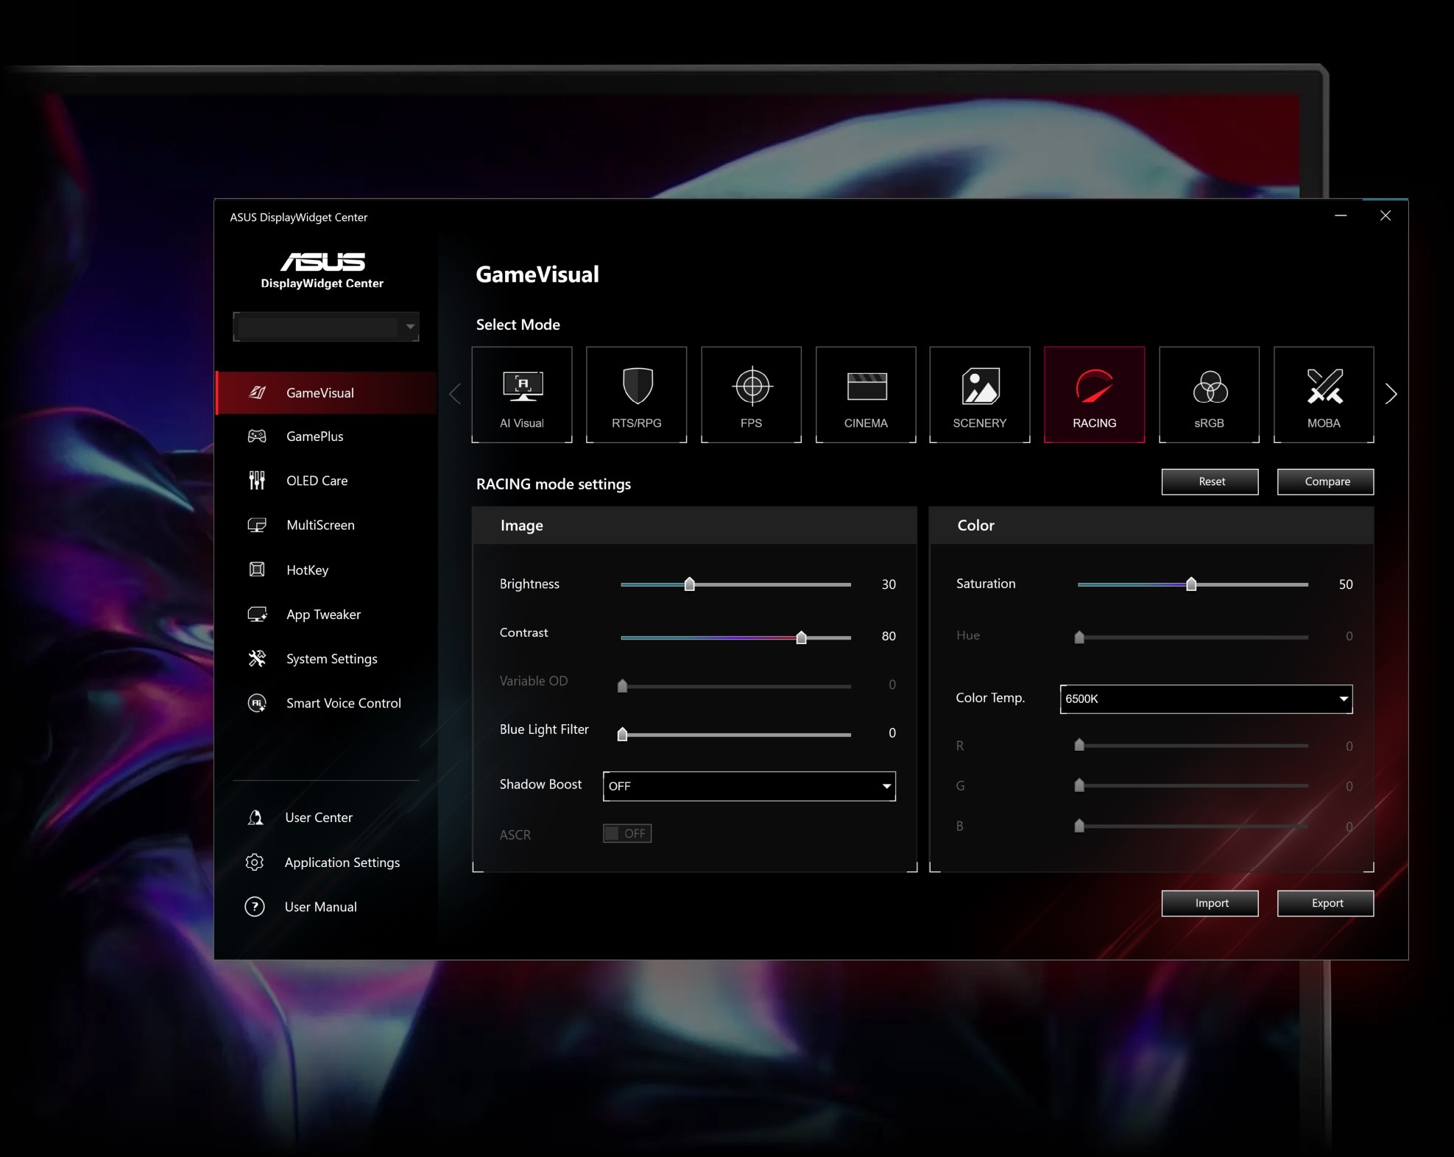Switch to SCENERY picture mode
This screenshot has width=1454, height=1157.
click(x=980, y=394)
